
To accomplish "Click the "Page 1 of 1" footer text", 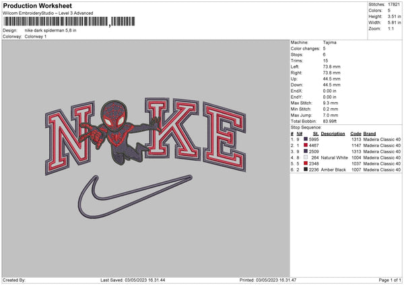I will 390,280.
